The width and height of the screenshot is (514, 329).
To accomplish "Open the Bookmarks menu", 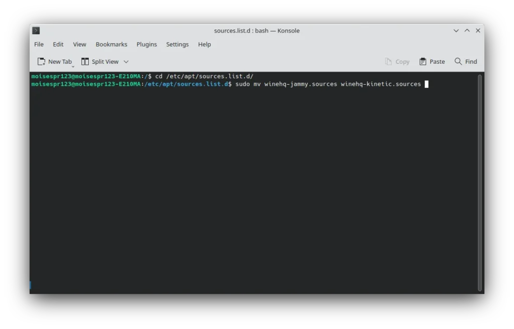I will tap(111, 44).
